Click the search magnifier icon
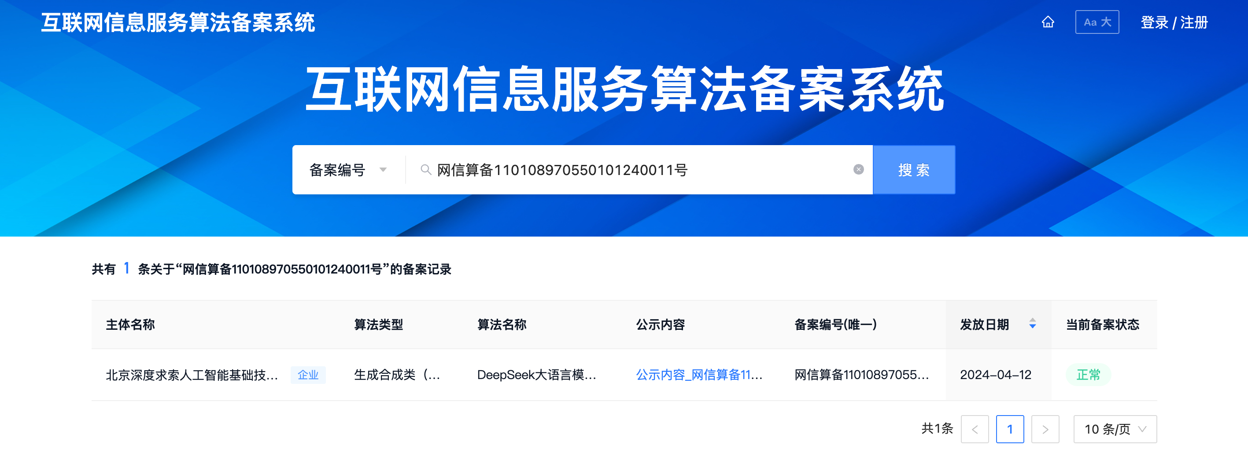Viewport: 1248px width, 467px height. [425, 170]
